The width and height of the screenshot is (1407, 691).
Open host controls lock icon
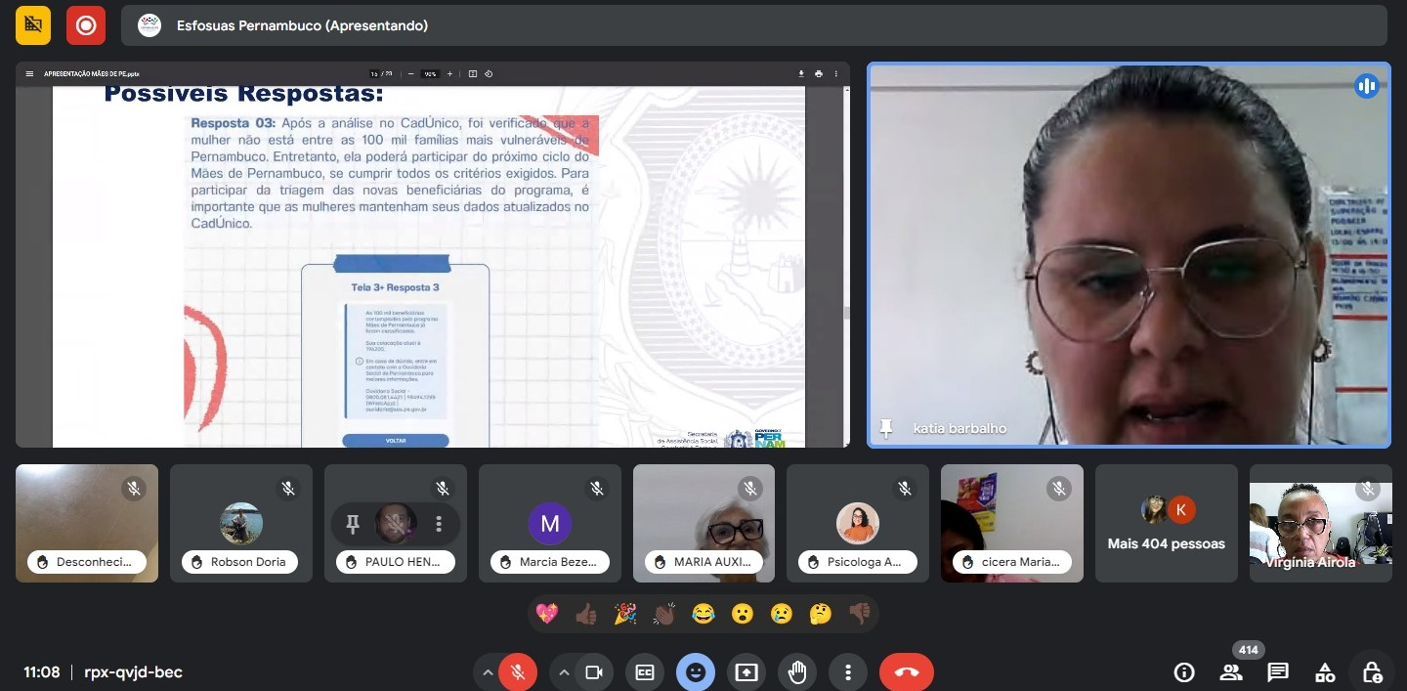pyautogui.click(x=1372, y=672)
